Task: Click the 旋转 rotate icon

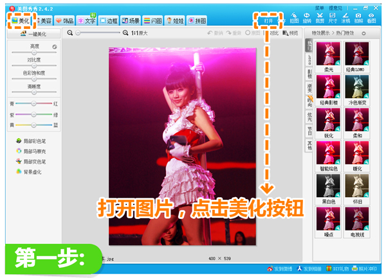Action: pos(307,18)
